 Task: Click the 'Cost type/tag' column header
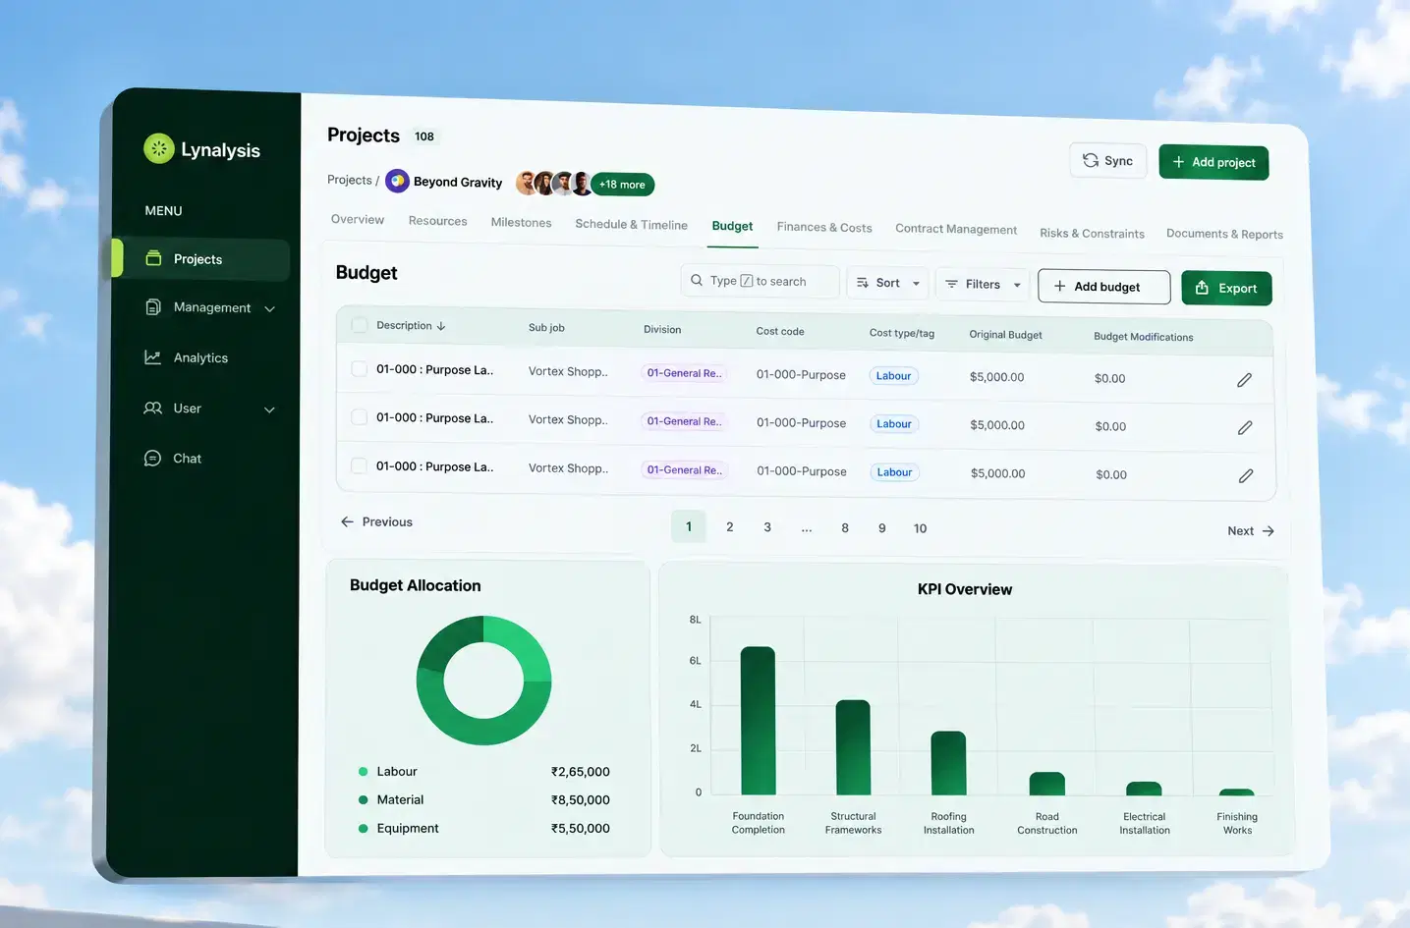pyautogui.click(x=902, y=333)
